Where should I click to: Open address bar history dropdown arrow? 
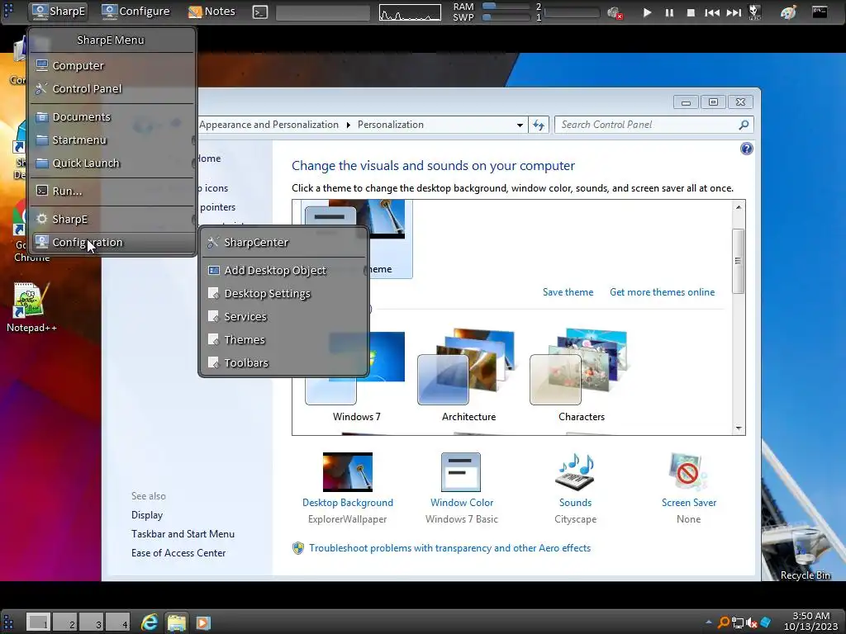(x=520, y=125)
